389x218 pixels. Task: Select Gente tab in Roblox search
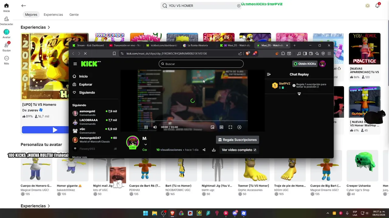[74, 15]
